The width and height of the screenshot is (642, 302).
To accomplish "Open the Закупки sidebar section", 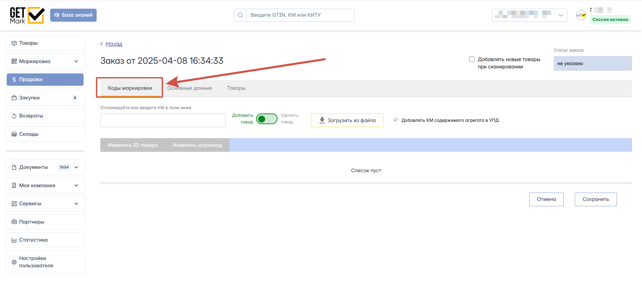I will [45, 98].
